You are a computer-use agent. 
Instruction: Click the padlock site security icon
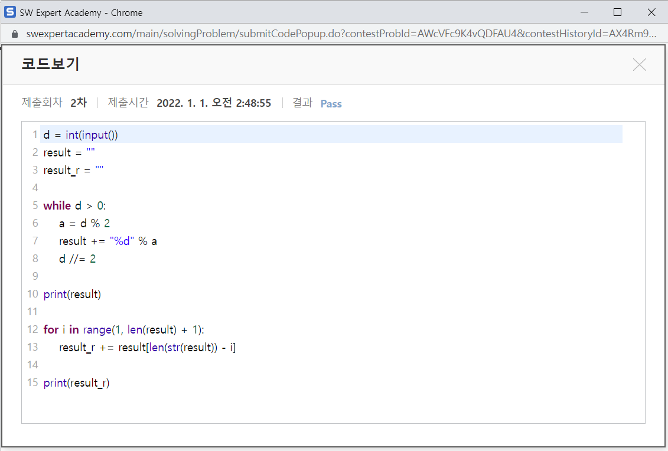(x=15, y=34)
